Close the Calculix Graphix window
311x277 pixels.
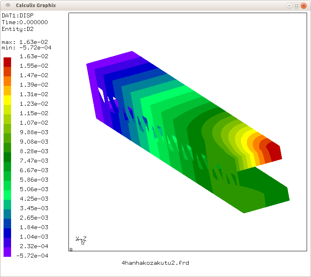(303, 6)
